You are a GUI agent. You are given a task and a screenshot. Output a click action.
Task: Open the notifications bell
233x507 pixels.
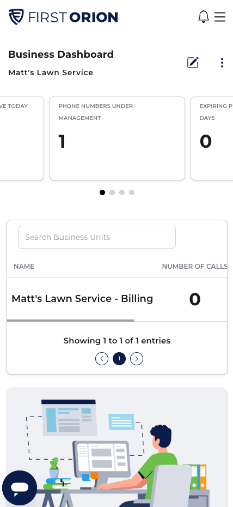pyautogui.click(x=203, y=16)
